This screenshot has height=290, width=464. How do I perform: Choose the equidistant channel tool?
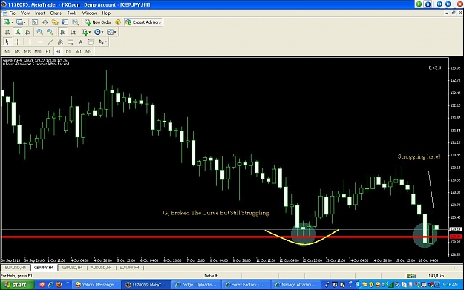coord(60,42)
